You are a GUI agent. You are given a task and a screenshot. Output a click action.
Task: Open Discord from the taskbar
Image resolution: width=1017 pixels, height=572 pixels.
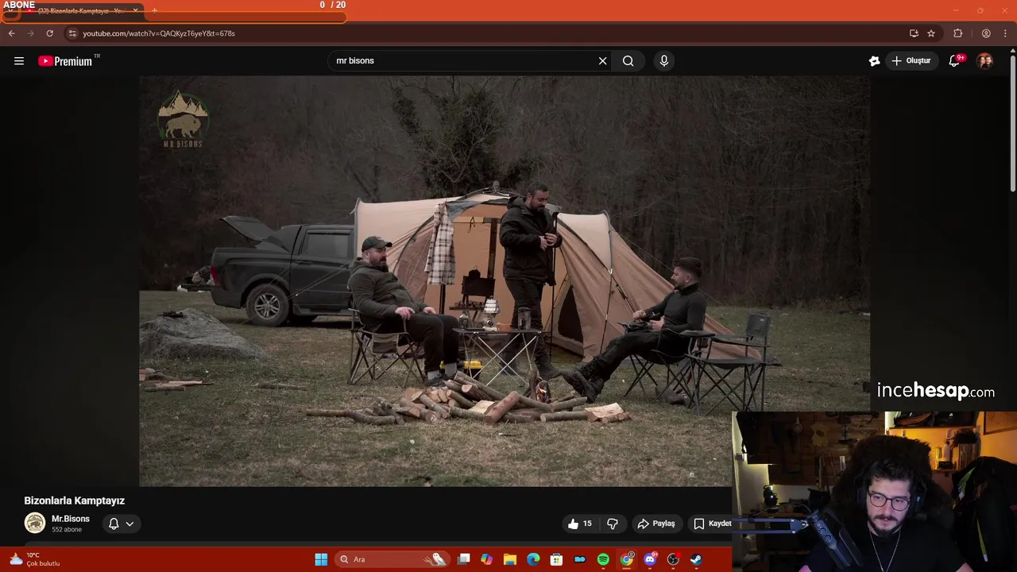tap(650, 559)
